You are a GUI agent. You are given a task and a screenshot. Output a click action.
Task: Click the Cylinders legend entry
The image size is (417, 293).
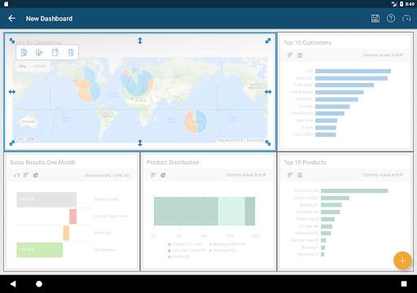click(x=187, y=250)
